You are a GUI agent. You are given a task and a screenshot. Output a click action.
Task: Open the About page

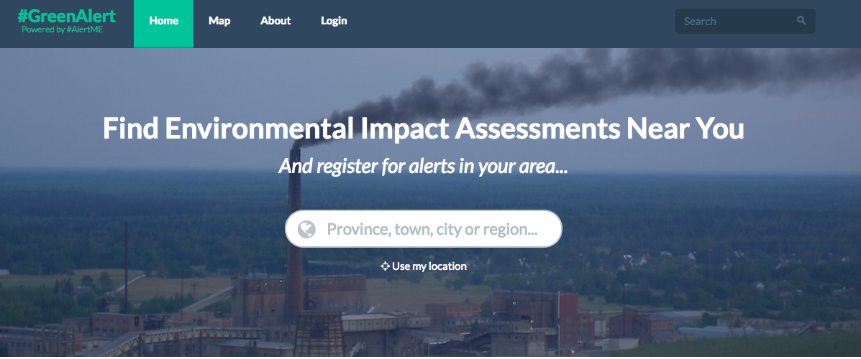[275, 21]
